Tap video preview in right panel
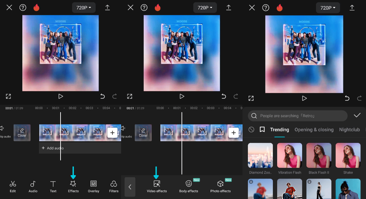 pyautogui.click(x=304, y=54)
